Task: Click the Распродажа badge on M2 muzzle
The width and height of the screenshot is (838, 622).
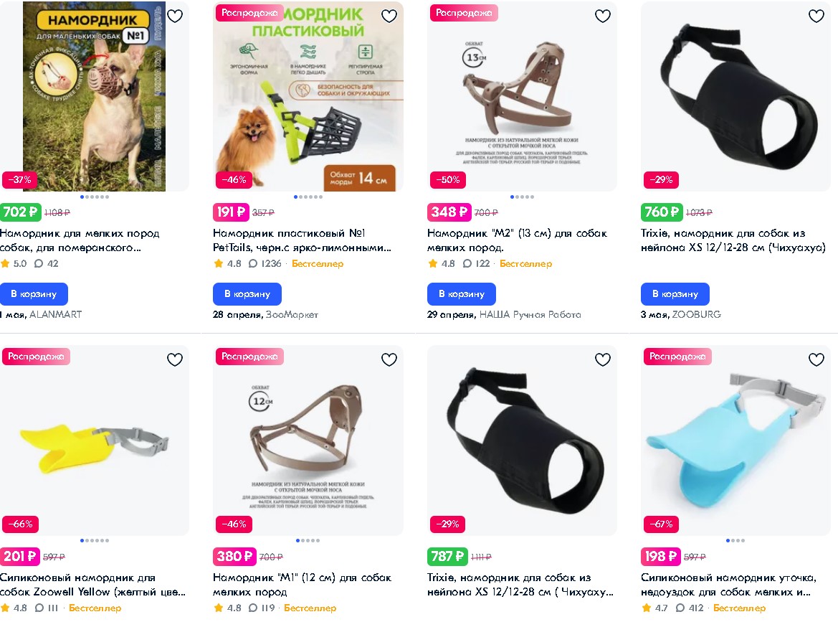Action: point(464,13)
